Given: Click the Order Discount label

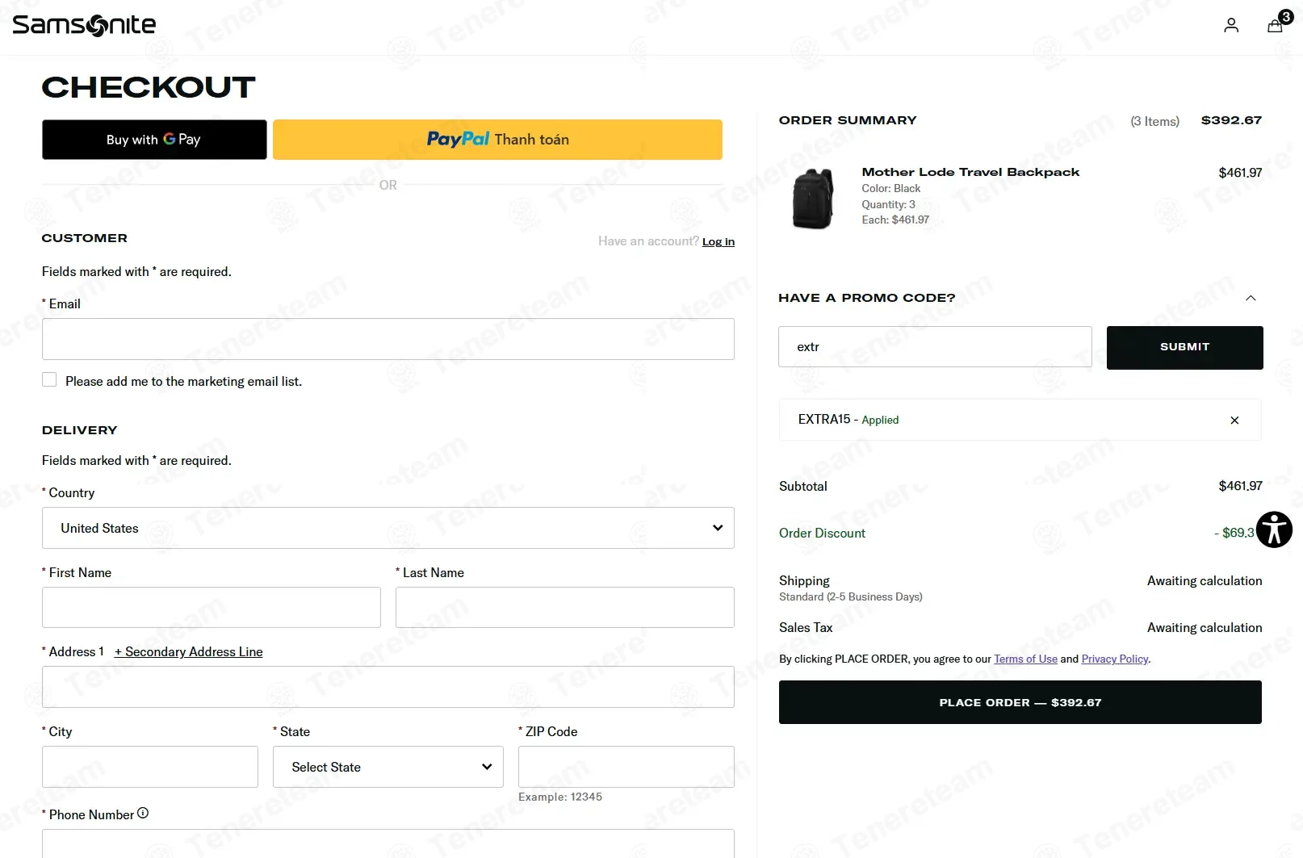Looking at the screenshot, I should click(822, 534).
